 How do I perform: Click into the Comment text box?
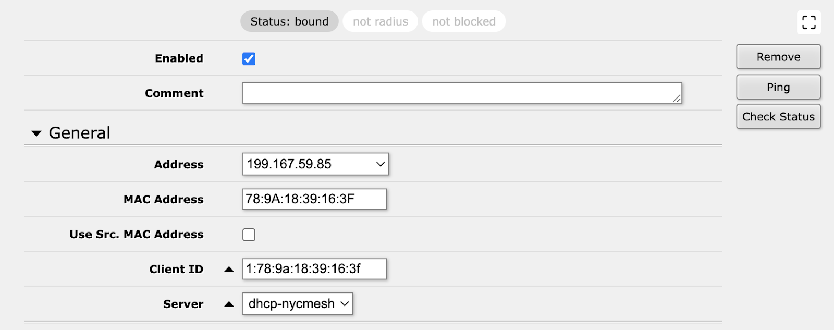pyautogui.click(x=462, y=93)
